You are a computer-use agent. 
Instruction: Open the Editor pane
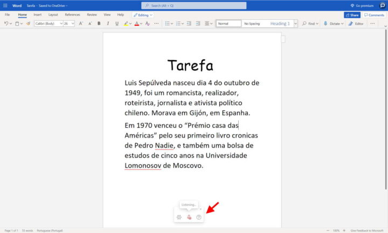(356, 24)
